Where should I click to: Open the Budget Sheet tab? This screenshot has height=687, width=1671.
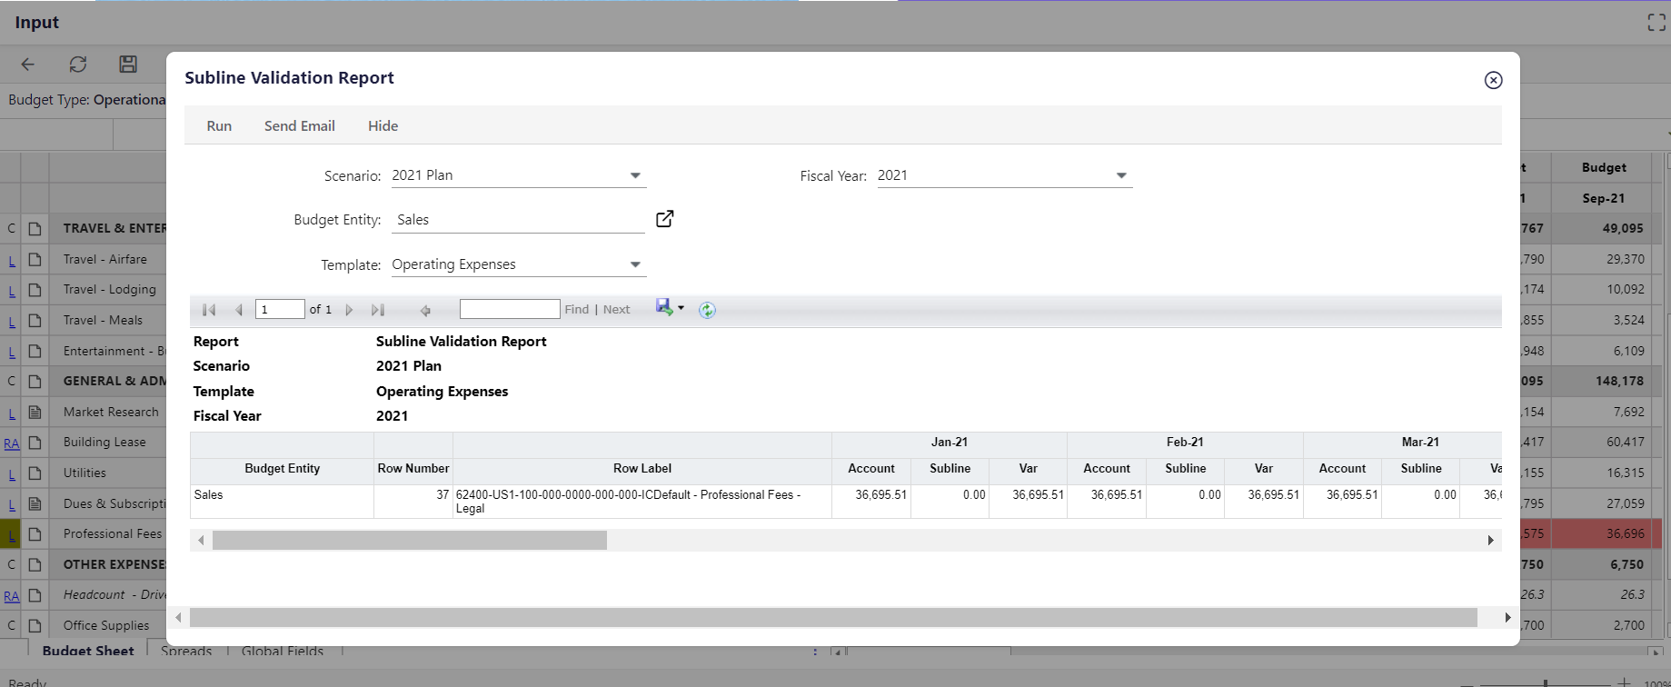click(x=88, y=651)
